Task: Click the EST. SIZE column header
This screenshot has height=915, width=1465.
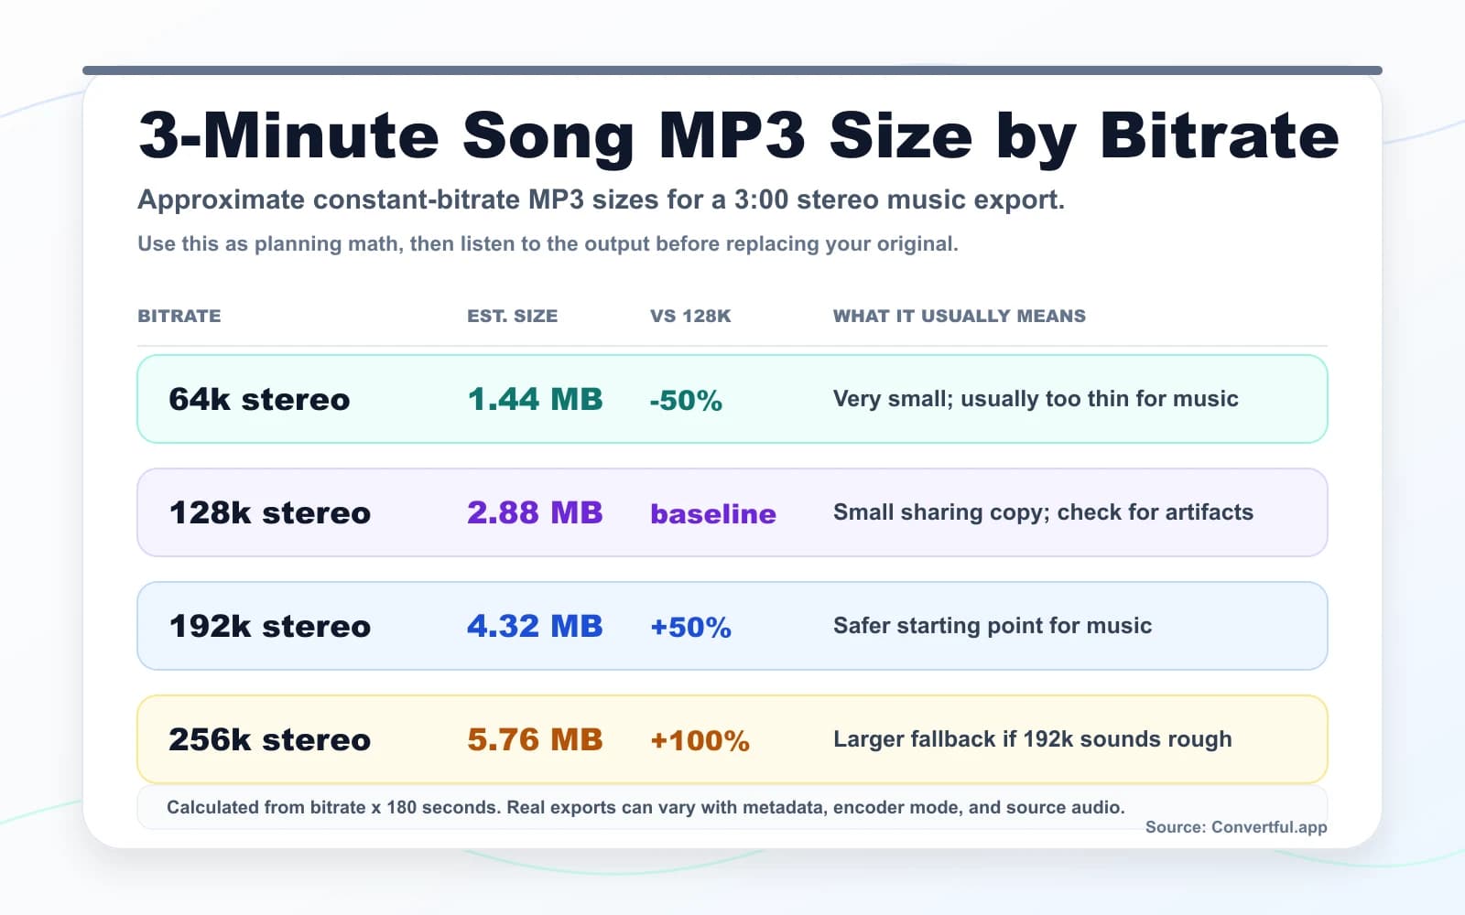Action: [511, 316]
